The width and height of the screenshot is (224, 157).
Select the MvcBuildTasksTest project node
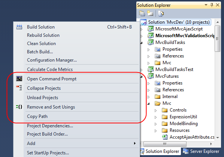point(174,69)
